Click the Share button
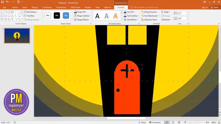The height and width of the screenshot is (124, 221). (214, 7)
